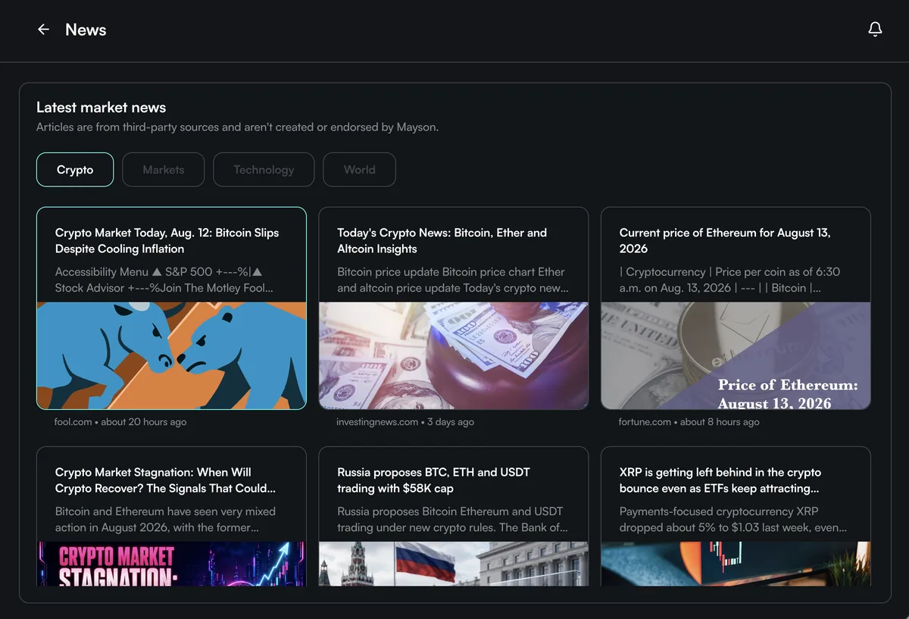
Task: Open notifications bell icon
Action: 875,30
